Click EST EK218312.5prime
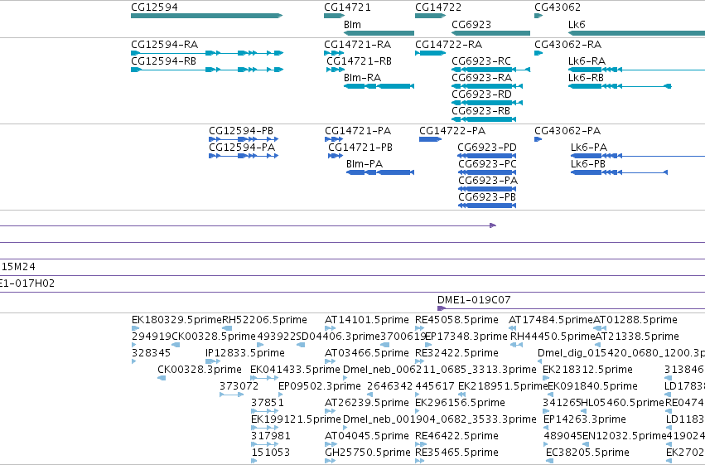The height and width of the screenshot is (465, 705). click(x=546, y=378)
